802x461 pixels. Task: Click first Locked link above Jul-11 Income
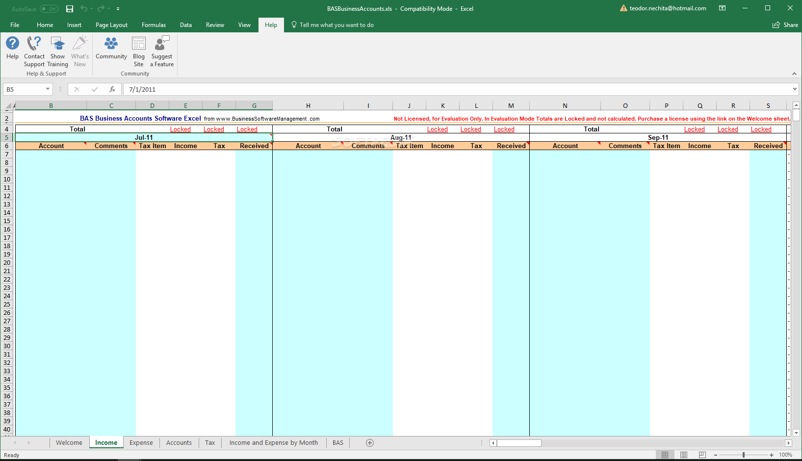tap(181, 129)
